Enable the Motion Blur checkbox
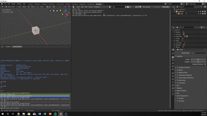 [x=178, y=80]
